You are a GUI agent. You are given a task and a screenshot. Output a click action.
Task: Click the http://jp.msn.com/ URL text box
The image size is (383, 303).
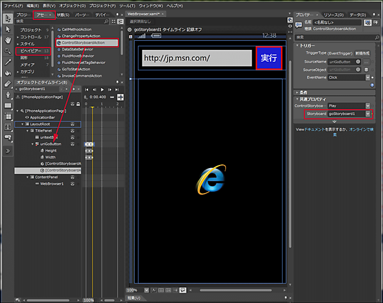tap(197, 58)
